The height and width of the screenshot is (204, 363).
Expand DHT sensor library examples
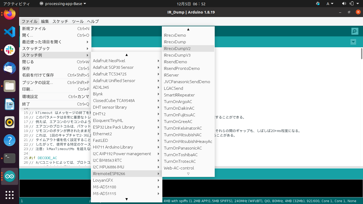tap(126, 107)
